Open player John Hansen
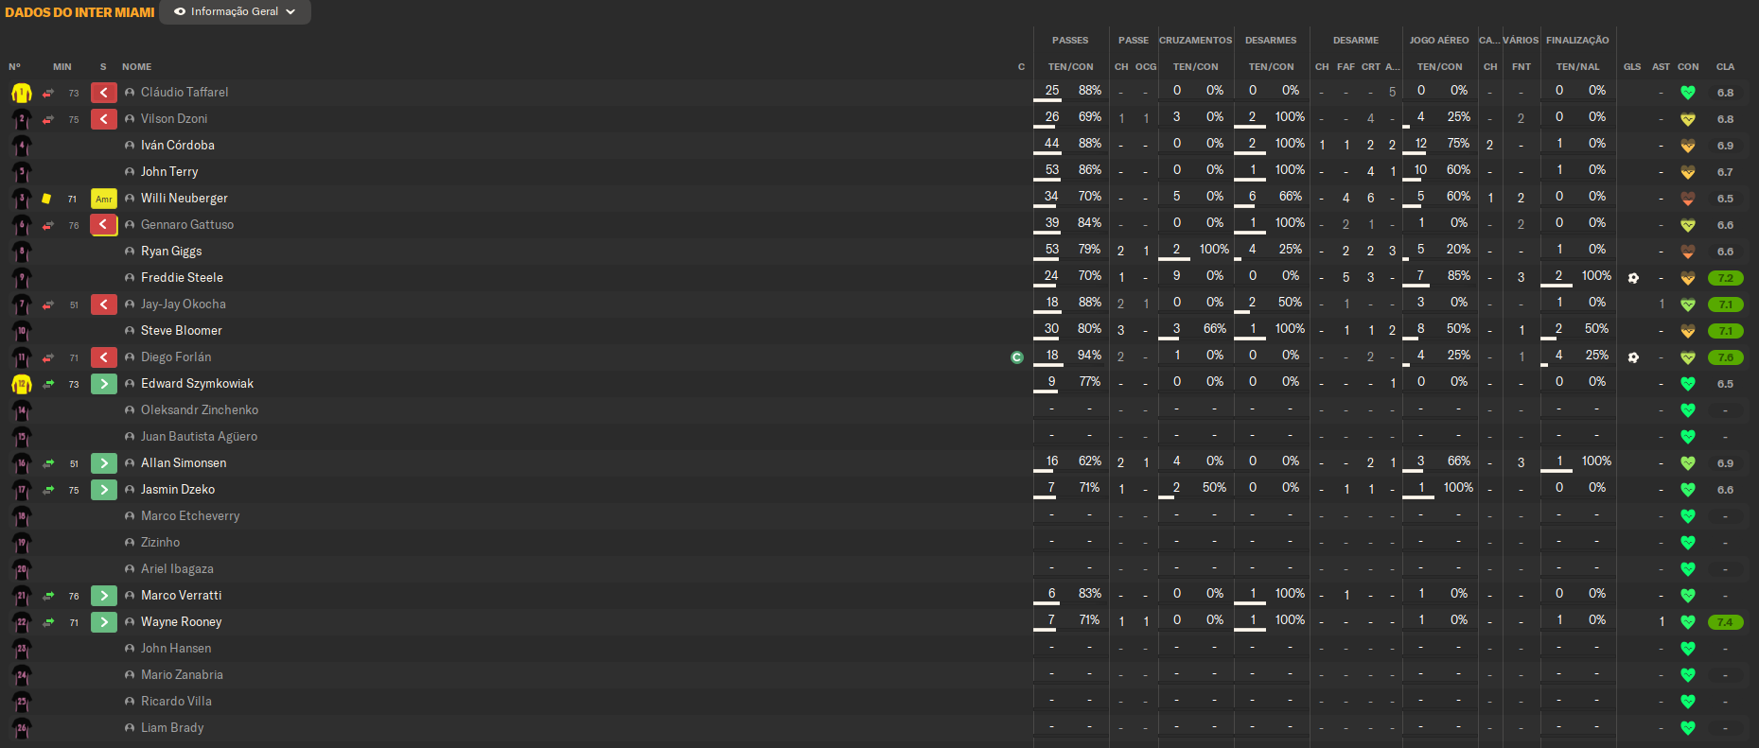The width and height of the screenshot is (1759, 748). pyautogui.click(x=176, y=649)
